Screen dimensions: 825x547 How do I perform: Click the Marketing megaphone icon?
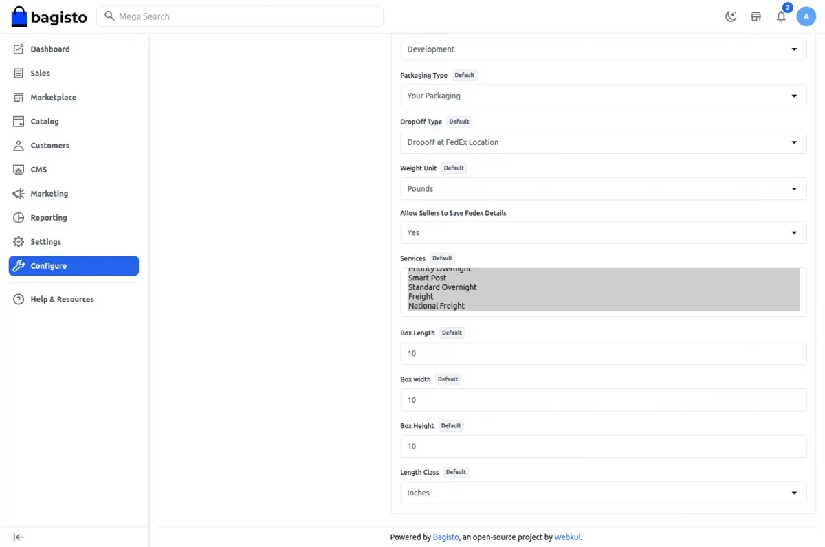[x=19, y=193]
